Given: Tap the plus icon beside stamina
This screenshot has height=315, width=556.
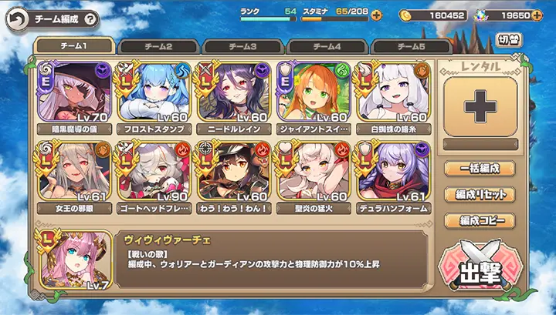Looking at the screenshot, I should tap(377, 15).
